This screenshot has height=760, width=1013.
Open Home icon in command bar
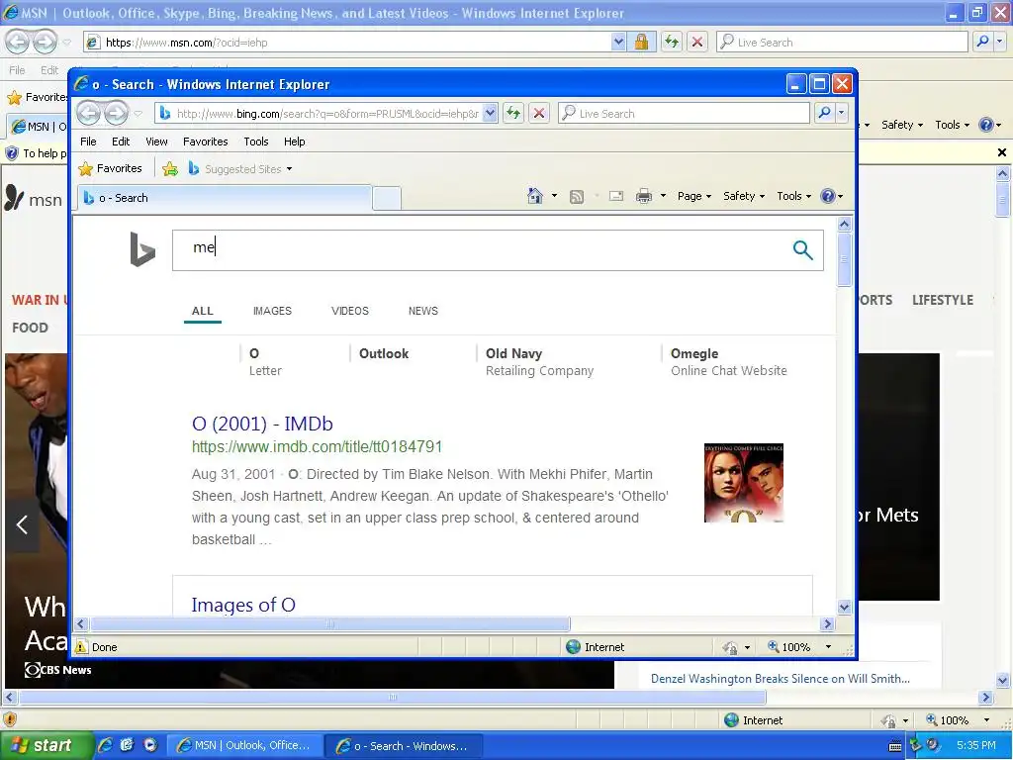tap(535, 196)
